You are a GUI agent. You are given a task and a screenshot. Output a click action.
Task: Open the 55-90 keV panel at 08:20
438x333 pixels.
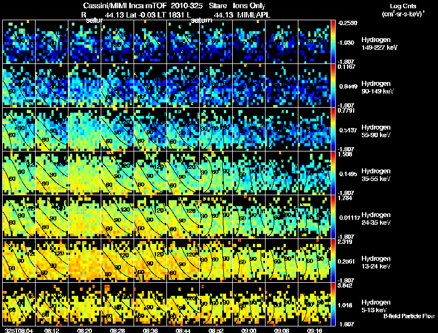(84, 130)
